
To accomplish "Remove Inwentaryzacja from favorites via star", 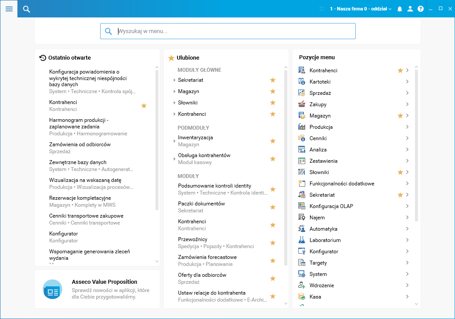I will pyautogui.click(x=273, y=141).
